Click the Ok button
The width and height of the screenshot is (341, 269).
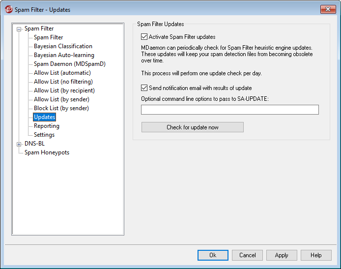tap(213, 255)
